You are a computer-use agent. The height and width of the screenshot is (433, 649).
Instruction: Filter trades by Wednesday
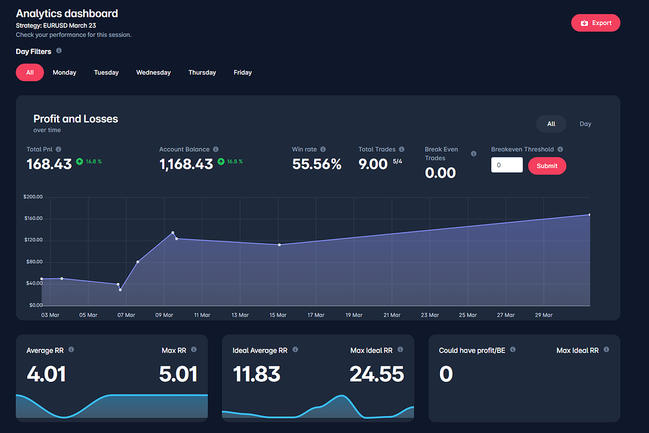(x=154, y=73)
